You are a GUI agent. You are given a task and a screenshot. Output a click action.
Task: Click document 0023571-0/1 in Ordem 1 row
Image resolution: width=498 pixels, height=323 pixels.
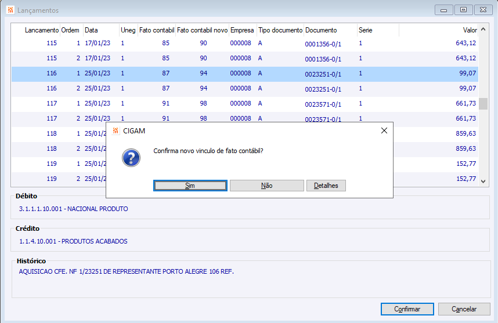click(323, 104)
